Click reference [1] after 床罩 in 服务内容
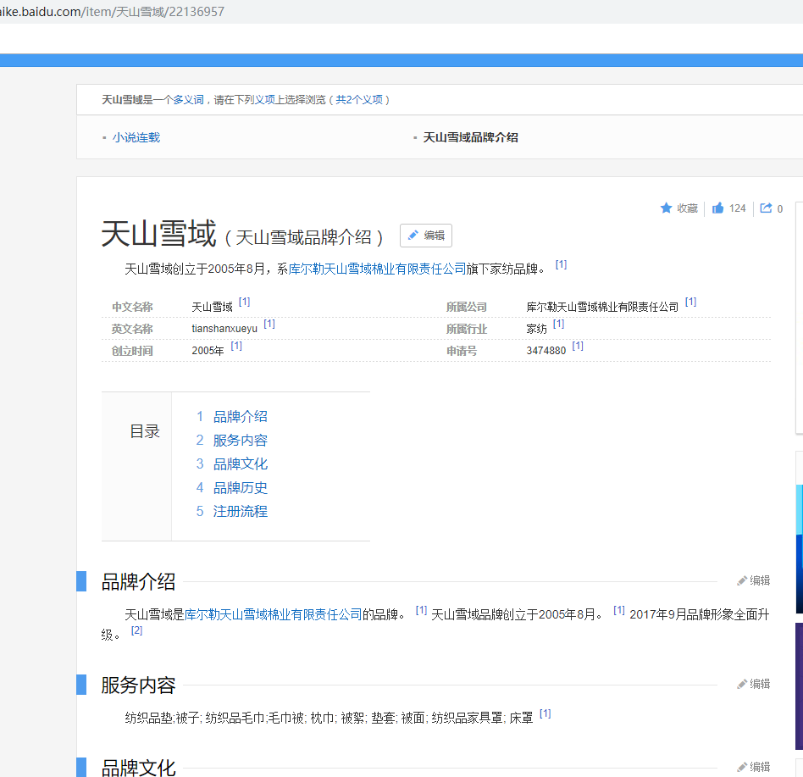 pos(545,713)
